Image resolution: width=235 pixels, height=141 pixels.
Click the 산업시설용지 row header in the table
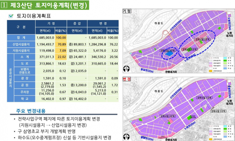tap(21, 44)
